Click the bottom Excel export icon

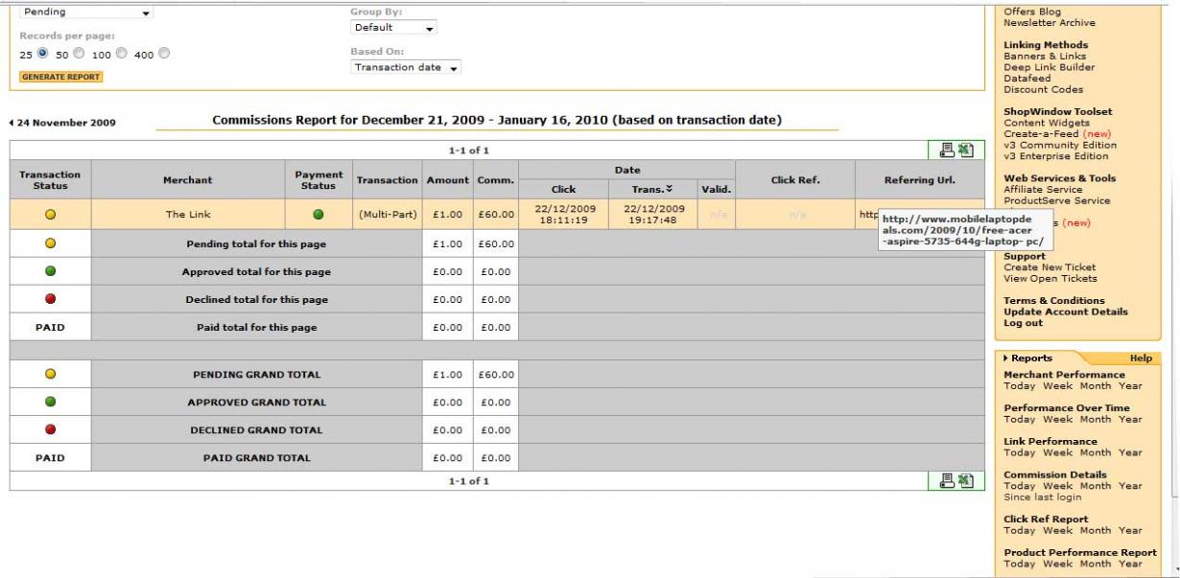click(x=965, y=480)
